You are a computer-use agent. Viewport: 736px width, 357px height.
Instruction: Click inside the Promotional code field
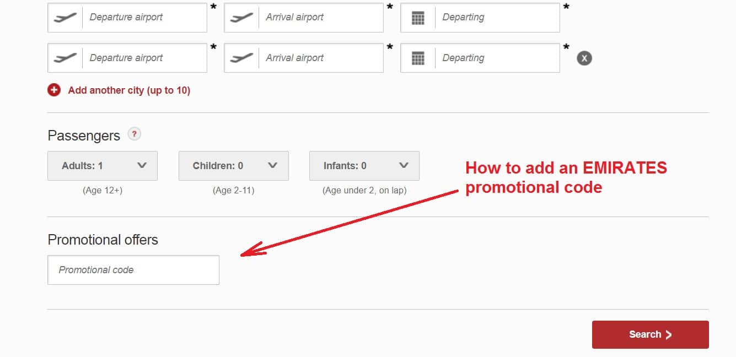pos(133,269)
